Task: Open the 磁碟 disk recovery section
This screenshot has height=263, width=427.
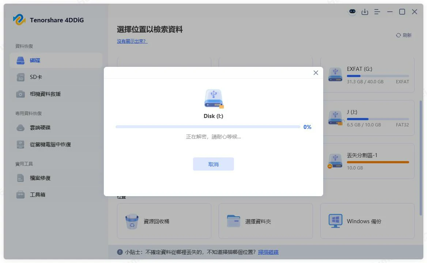Action: pyautogui.click(x=56, y=60)
